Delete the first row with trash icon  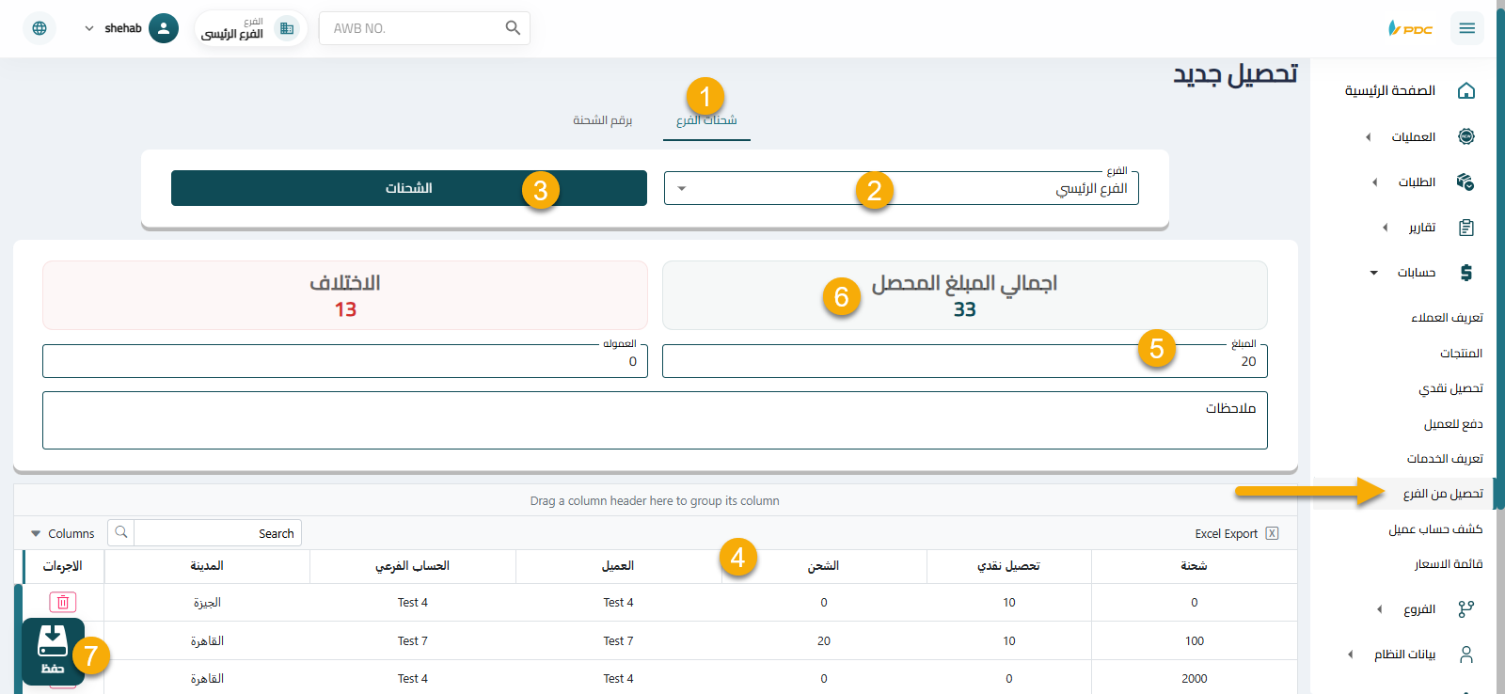(x=63, y=603)
